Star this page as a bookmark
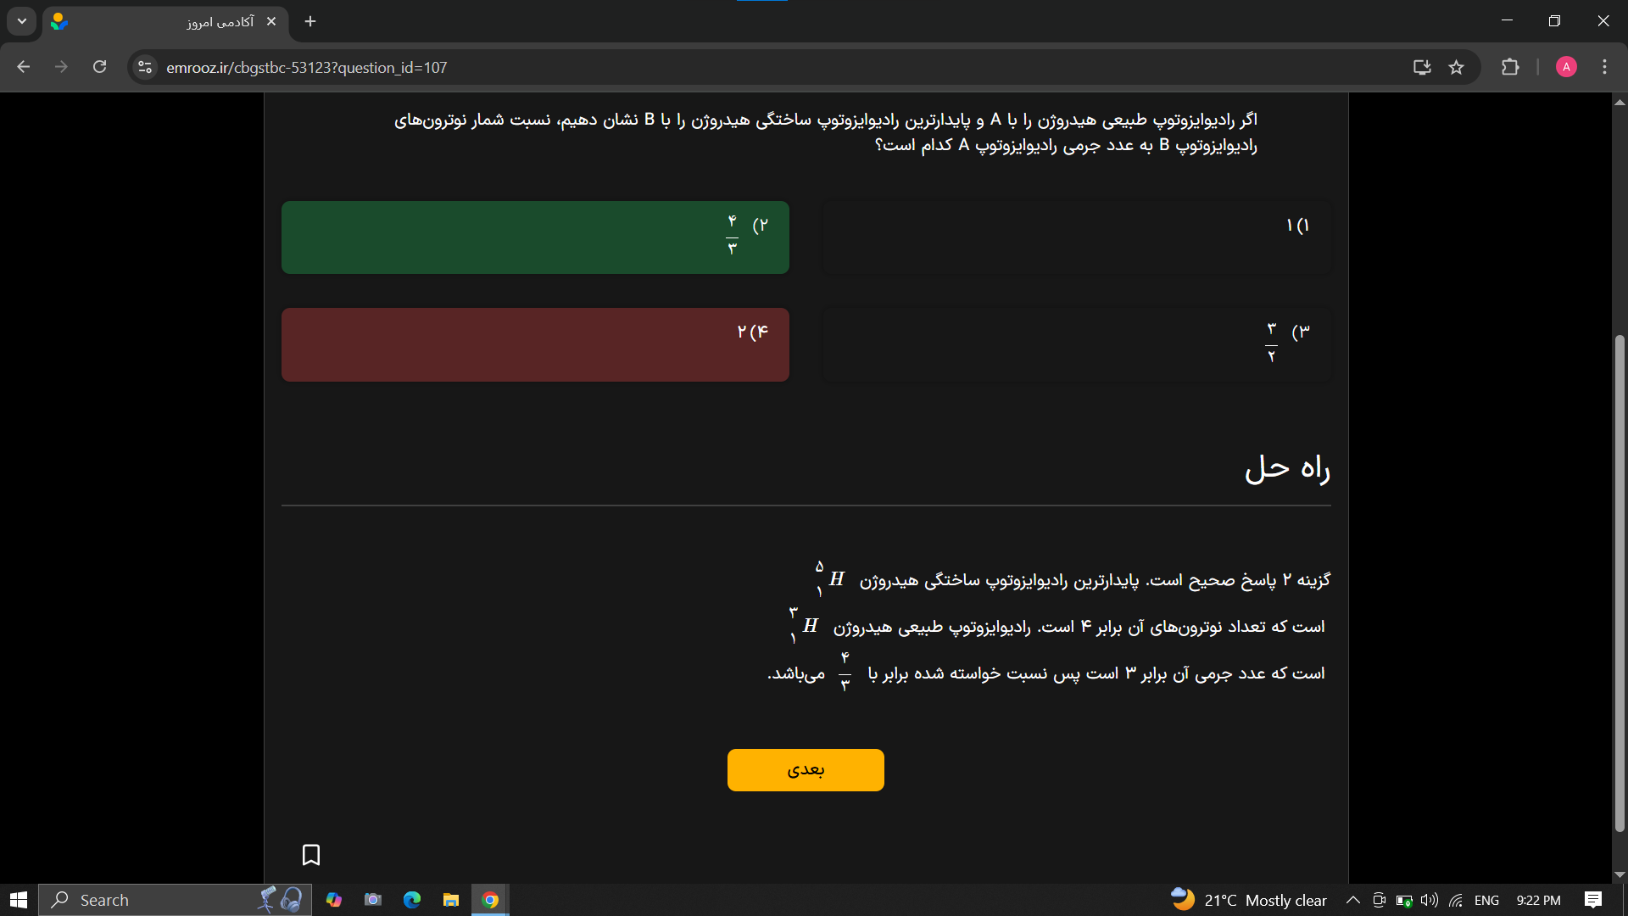Viewport: 1628px width, 916px height. tap(1457, 67)
